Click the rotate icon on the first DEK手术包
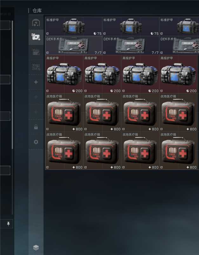199x255 pixels. point(47,53)
